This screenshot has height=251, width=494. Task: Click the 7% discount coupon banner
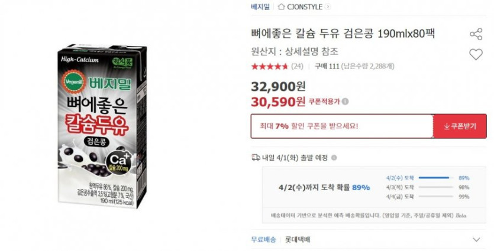coord(342,126)
